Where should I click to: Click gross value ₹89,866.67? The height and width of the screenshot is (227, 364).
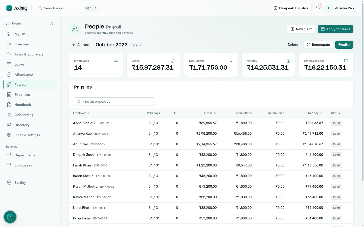(208, 123)
